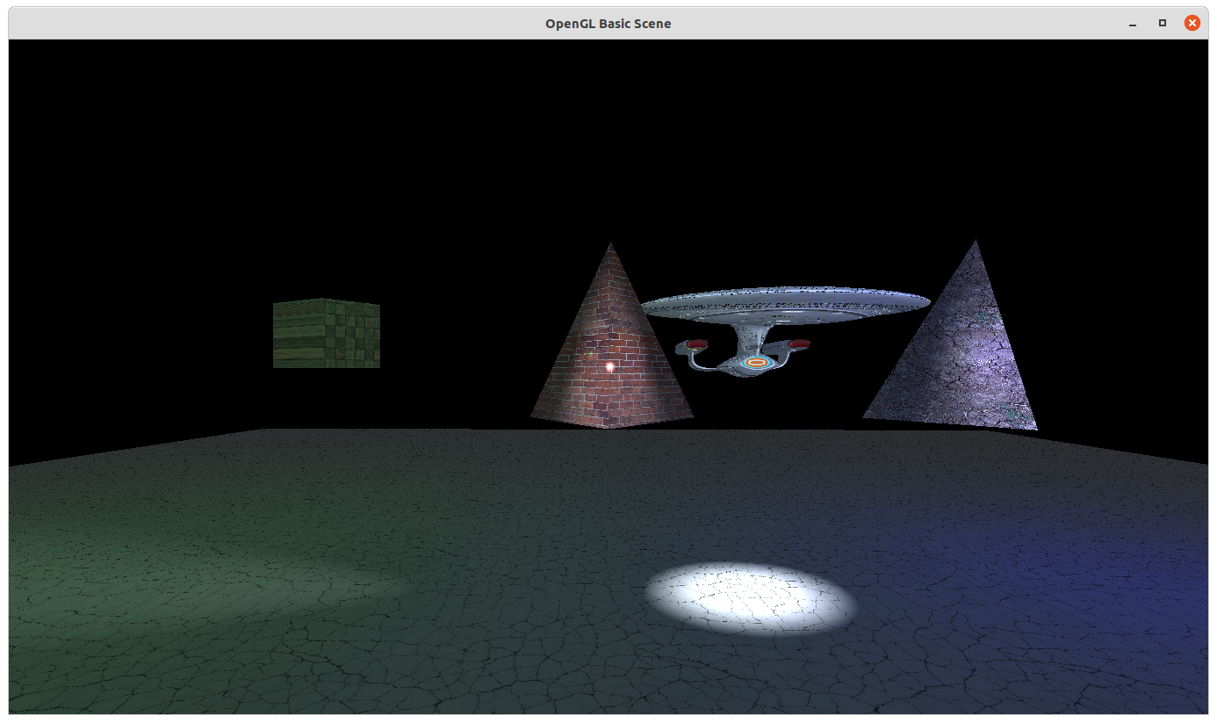This screenshot has width=1217, height=723.
Task: Click the orange deflector dish on starship
Action: 756,362
